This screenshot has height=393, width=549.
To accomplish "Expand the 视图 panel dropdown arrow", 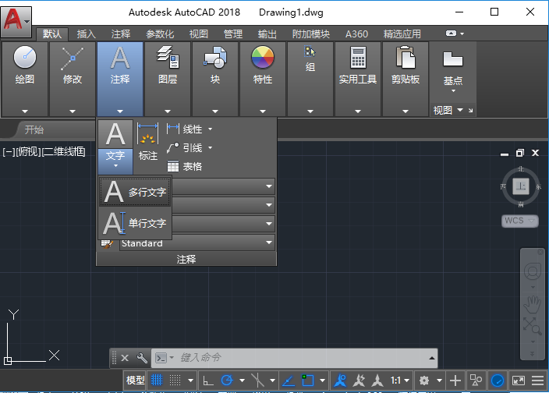I will click(x=460, y=110).
